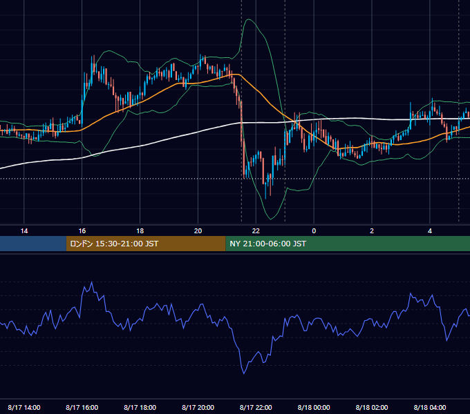
Task: Click the 8/17 22:00 time axis label
Action: [256, 407]
